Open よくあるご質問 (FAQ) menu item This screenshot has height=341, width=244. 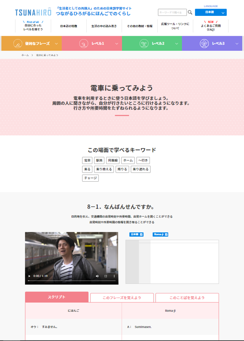click(x=210, y=26)
